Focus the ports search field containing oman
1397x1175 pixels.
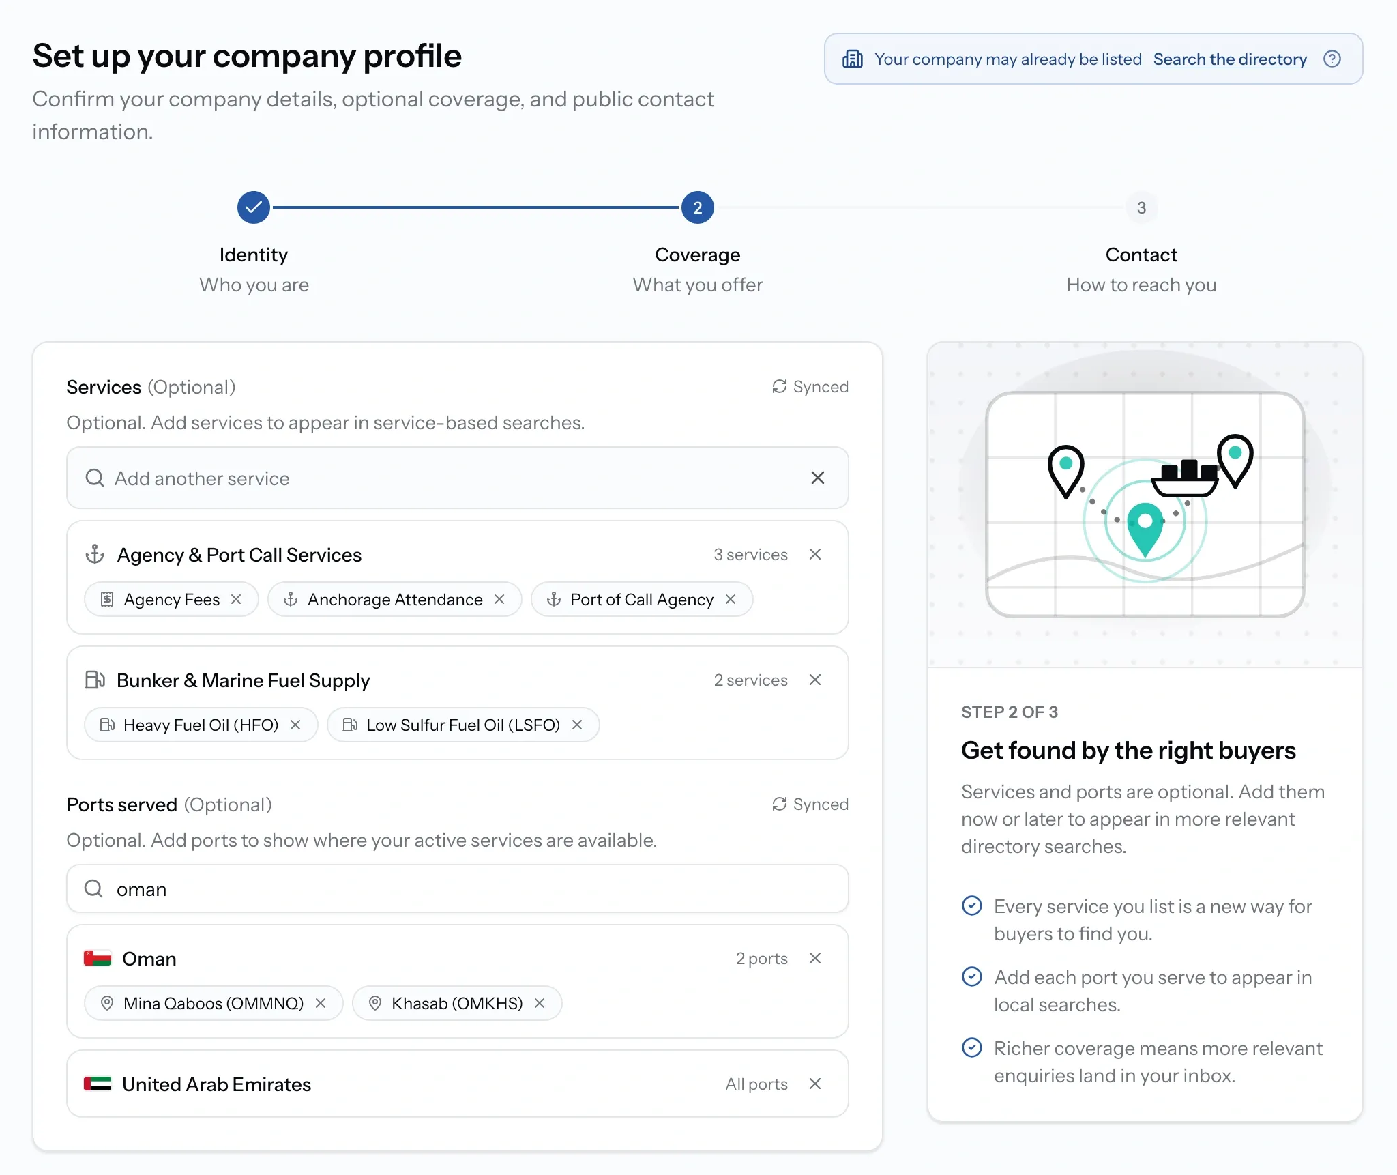click(457, 888)
